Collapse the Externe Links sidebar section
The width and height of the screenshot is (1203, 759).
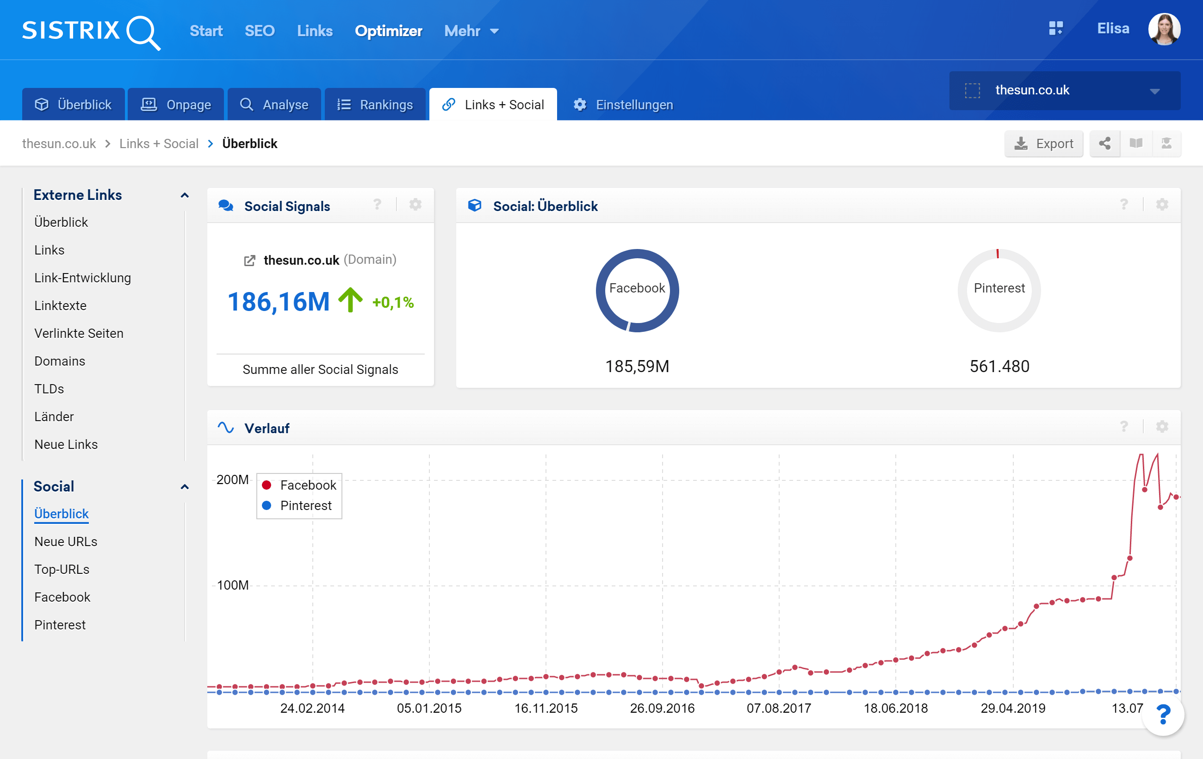click(184, 195)
